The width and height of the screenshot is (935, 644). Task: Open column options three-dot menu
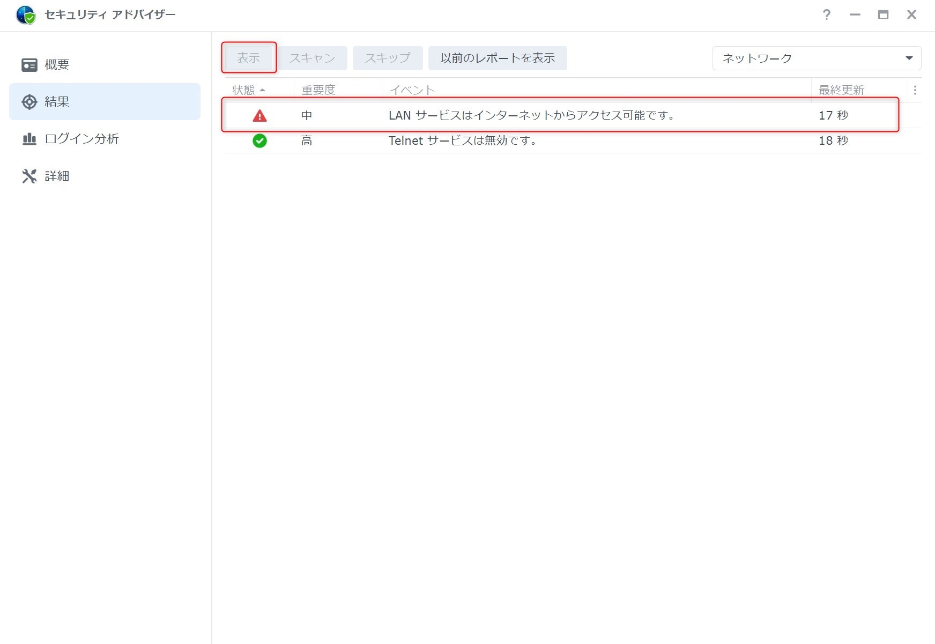coord(915,90)
